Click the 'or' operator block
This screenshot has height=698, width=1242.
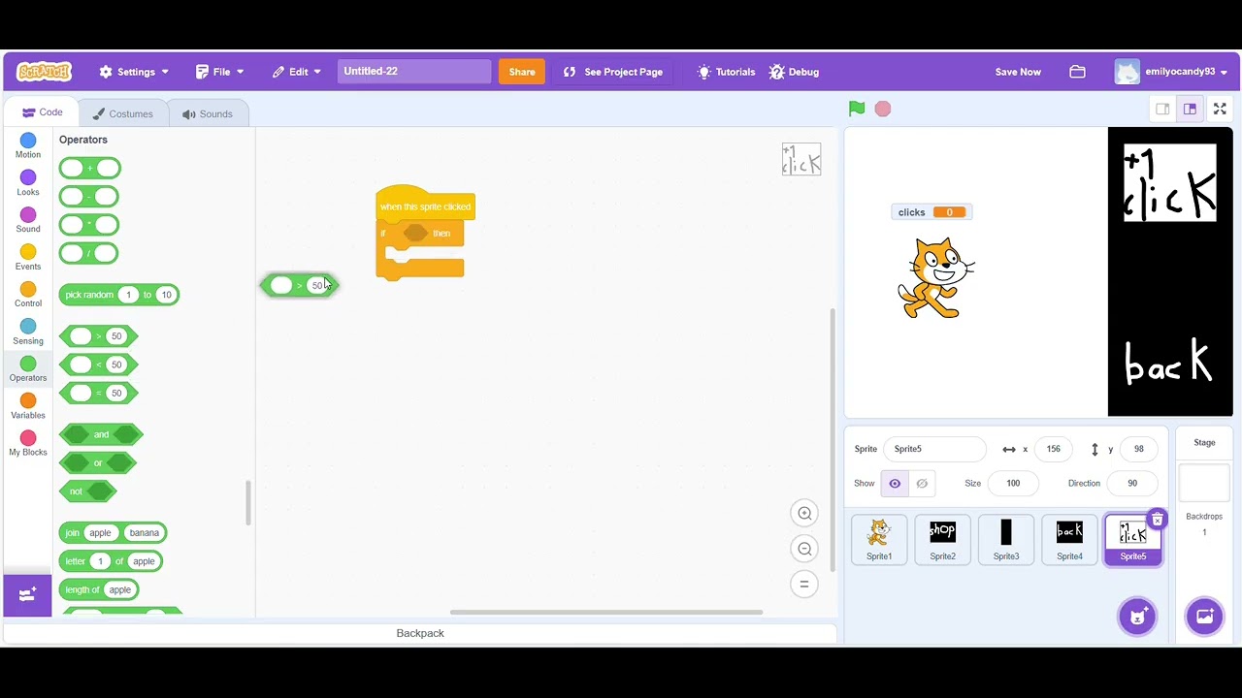97,462
